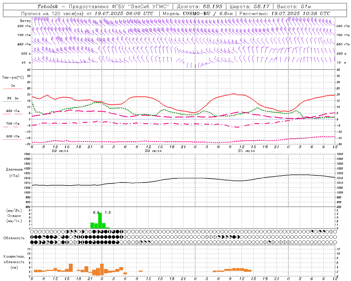Click computed time "Рассчитано: 19.07.2025 10:38 UTC"
351x281 pixels.
(285, 13)
